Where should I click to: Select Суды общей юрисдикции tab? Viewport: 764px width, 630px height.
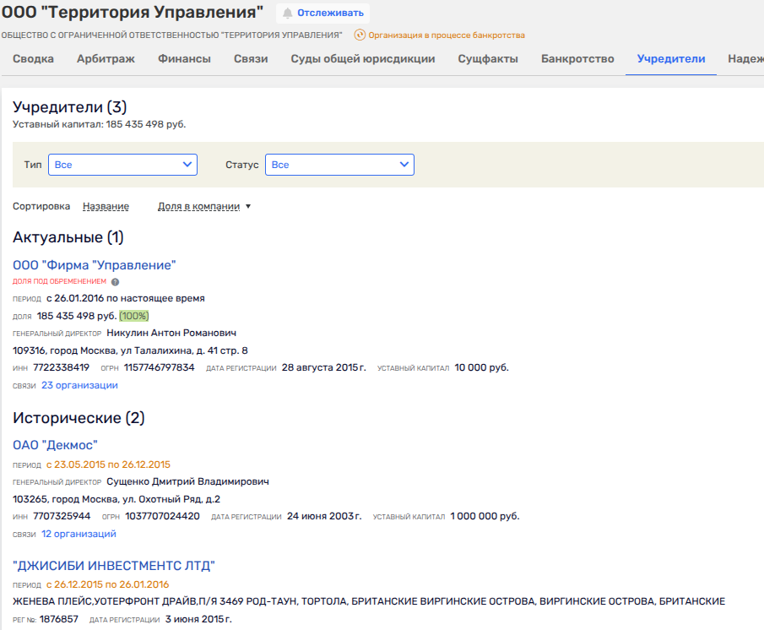point(363,59)
